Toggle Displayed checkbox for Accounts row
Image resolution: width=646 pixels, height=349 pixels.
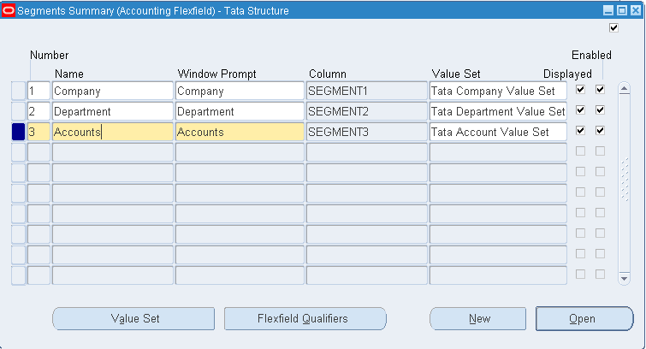click(x=581, y=131)
